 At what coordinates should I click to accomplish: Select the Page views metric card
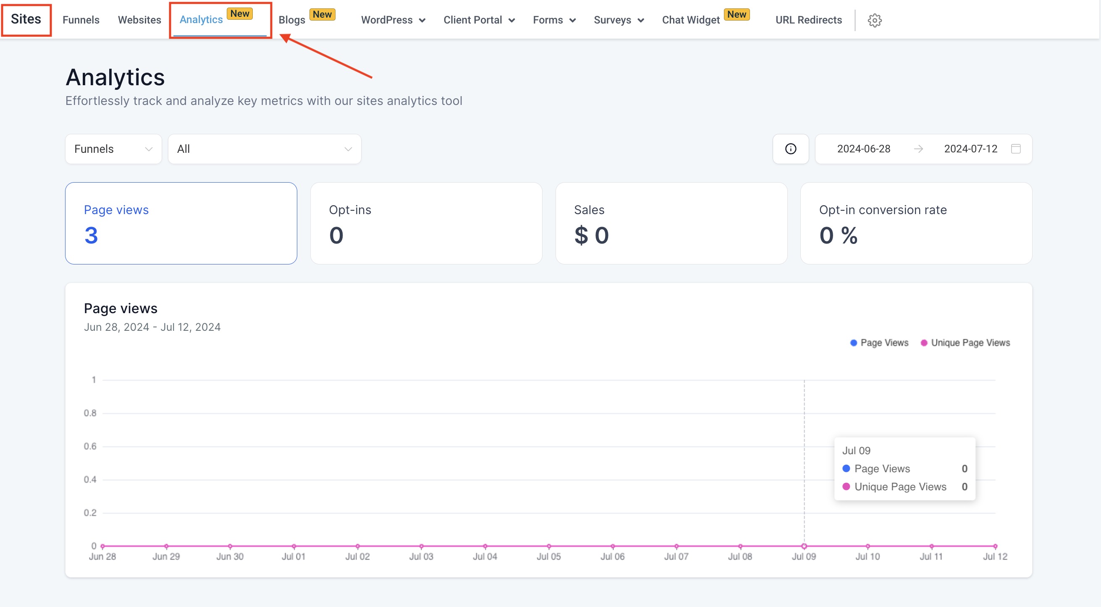[181, 223]
